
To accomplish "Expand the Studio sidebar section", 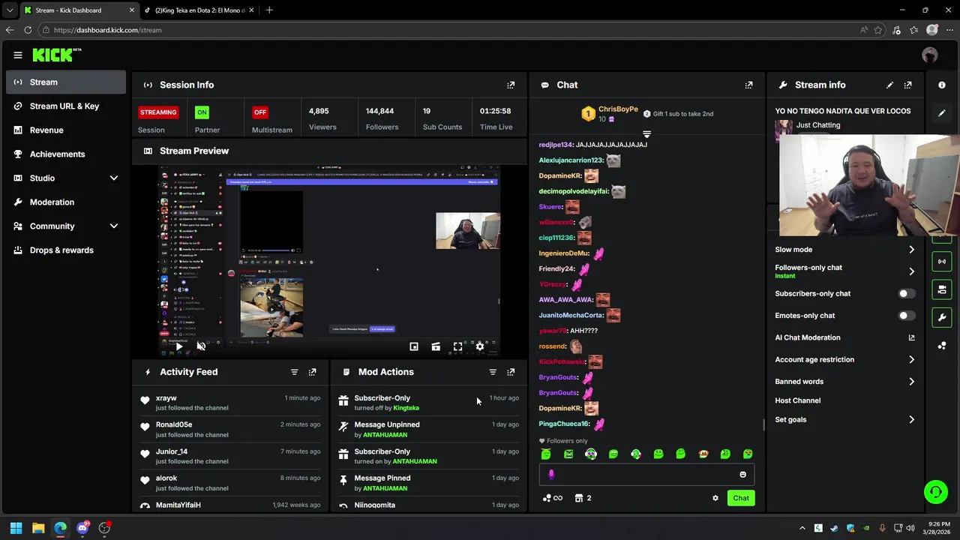I will point(114,178).
